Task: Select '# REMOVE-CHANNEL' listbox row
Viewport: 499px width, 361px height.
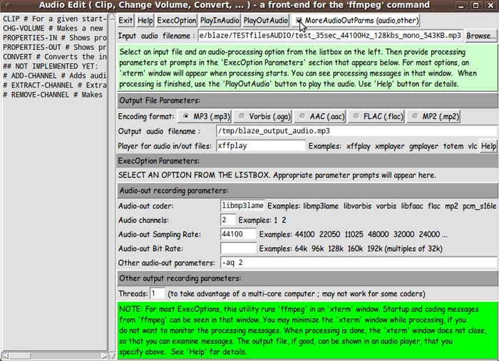Action: point(55,95)
